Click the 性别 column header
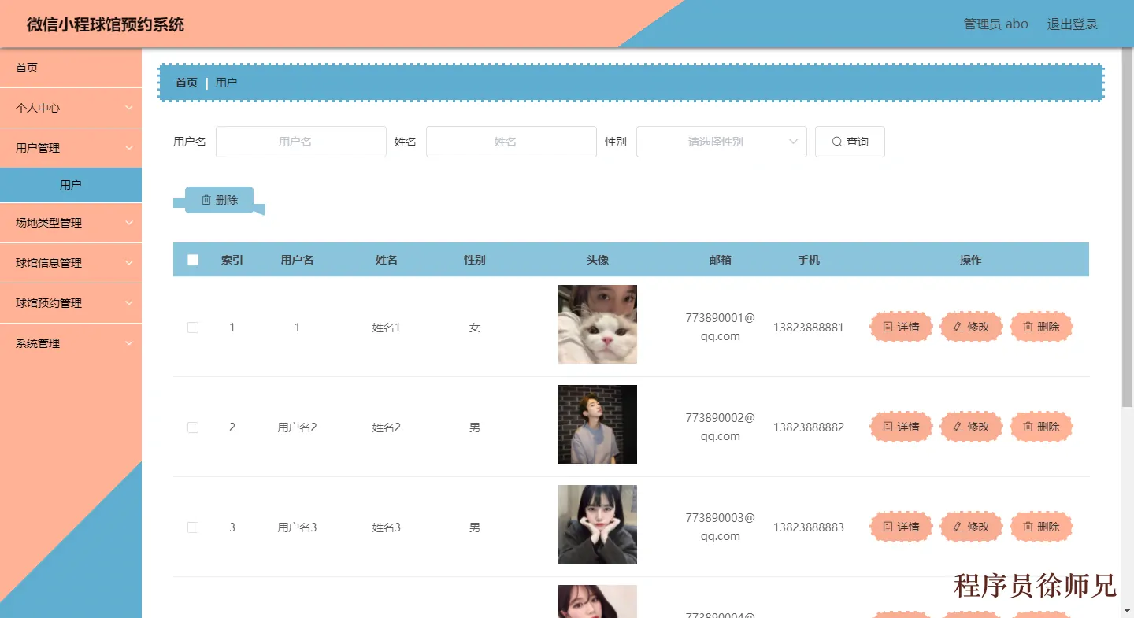The image size is (1134, 618). coord(475,260)
